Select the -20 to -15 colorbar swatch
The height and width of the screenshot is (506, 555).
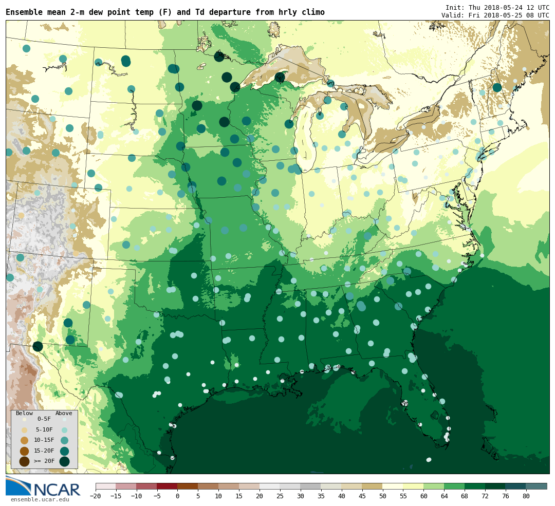(x=106, y=486)
